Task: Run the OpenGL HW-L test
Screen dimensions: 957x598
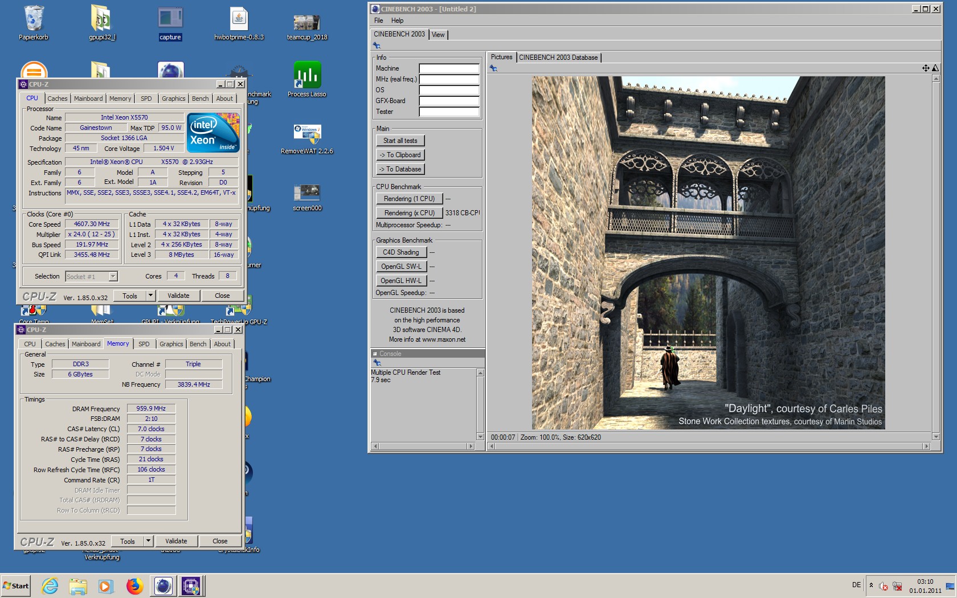Action: 401,281
